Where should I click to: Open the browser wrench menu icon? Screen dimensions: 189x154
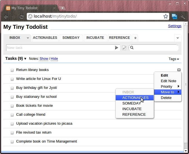[183, 16]
